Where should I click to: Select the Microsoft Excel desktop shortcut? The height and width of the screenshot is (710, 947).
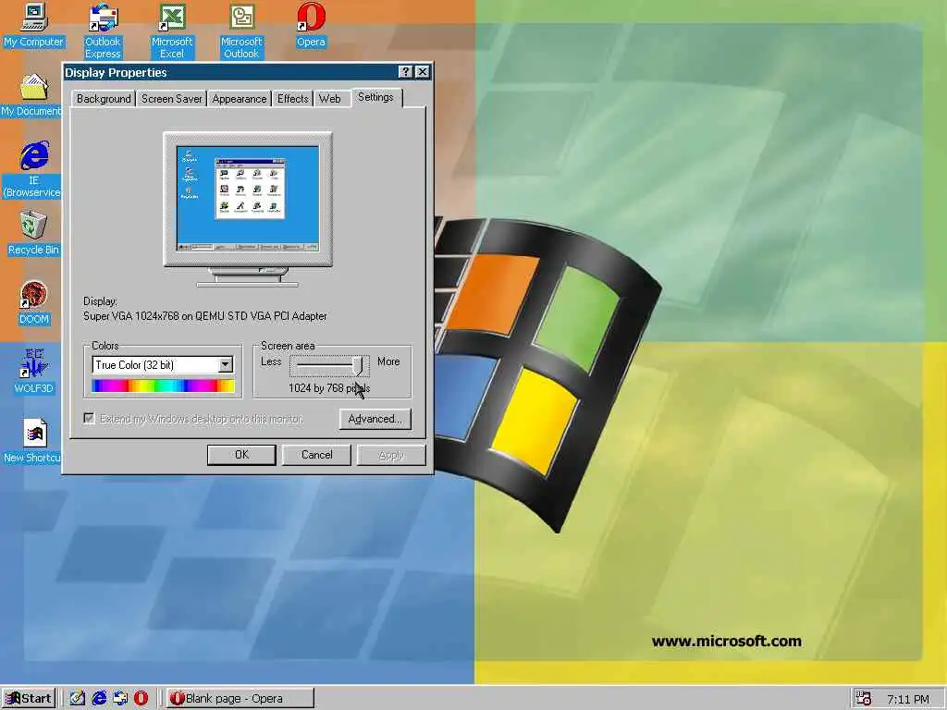pyautogui.click(x=171, y=31)
